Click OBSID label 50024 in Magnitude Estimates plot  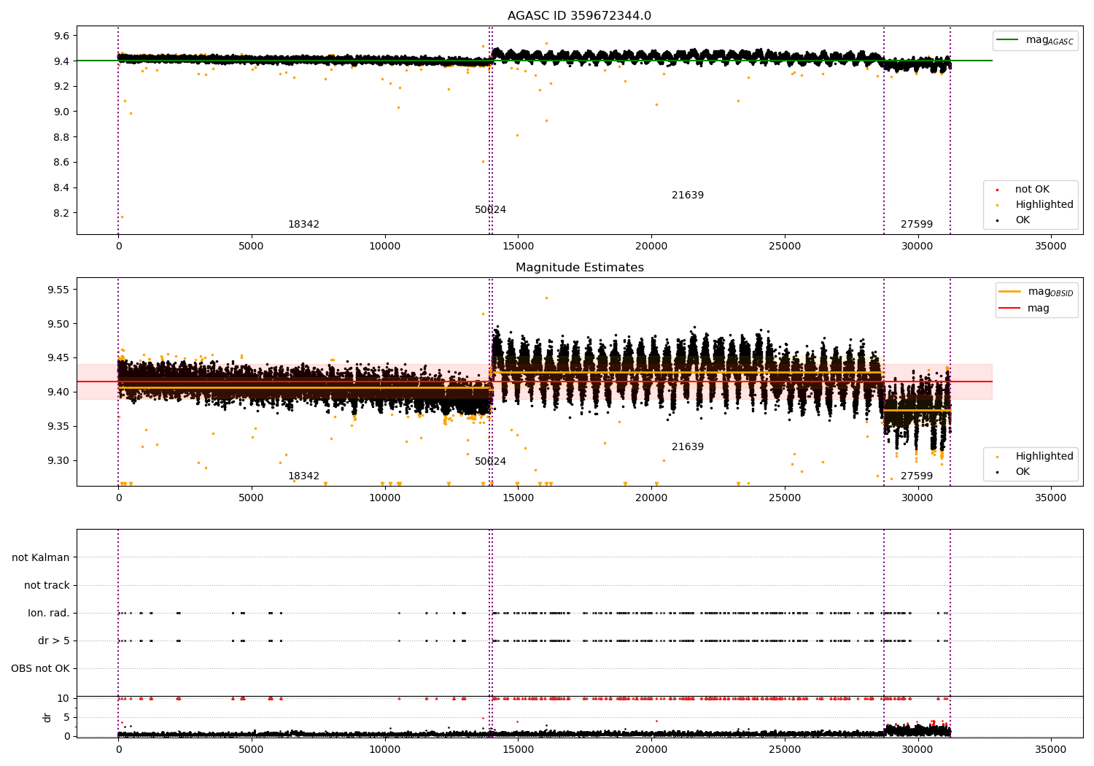coord(490,462)
